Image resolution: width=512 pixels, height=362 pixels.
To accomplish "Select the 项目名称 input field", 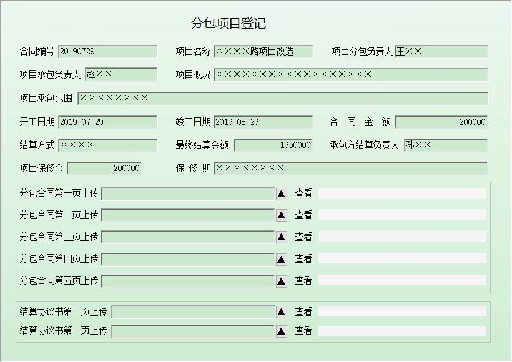I will click(263, 52).
